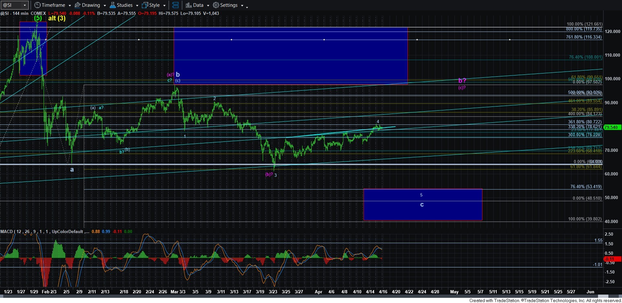Click the Style overlapping squares icon
Viewport: 622px width, 303px height.
(x=145, y=5)
